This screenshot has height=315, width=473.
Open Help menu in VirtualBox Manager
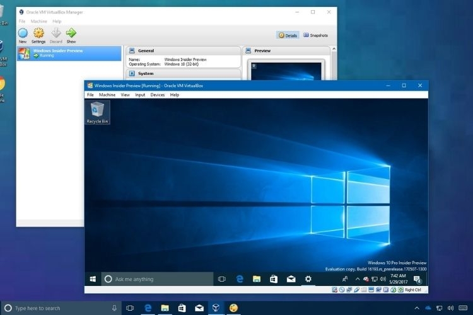tap(57, 21)
